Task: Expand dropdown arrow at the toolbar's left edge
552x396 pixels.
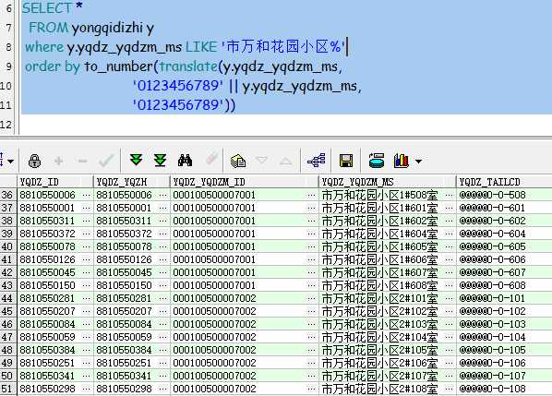Action: click(x=10, y=162)
